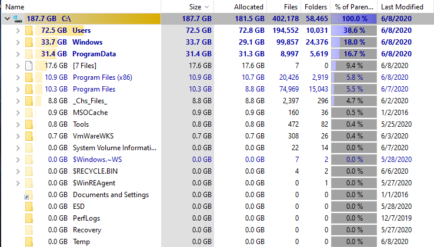
Task: Click the Windows folder icon
Action: pyautogui.click(x=29, y=42)
